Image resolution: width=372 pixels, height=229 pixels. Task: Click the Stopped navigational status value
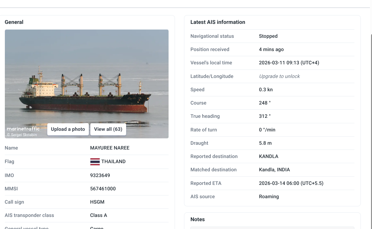(268, 36)
